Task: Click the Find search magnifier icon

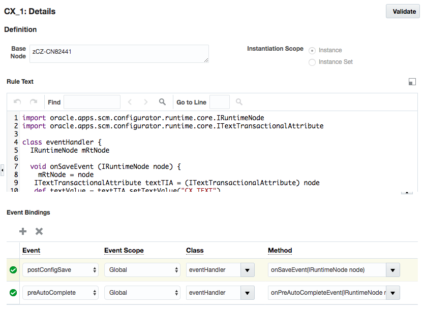Action: pos(163,102)
